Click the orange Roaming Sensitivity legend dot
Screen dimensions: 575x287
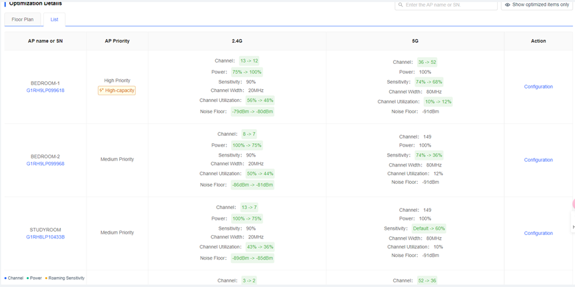click(46, 278)
